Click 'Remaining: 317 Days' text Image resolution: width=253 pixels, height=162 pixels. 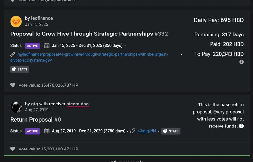pyautogui.click(x=219, y=35)
